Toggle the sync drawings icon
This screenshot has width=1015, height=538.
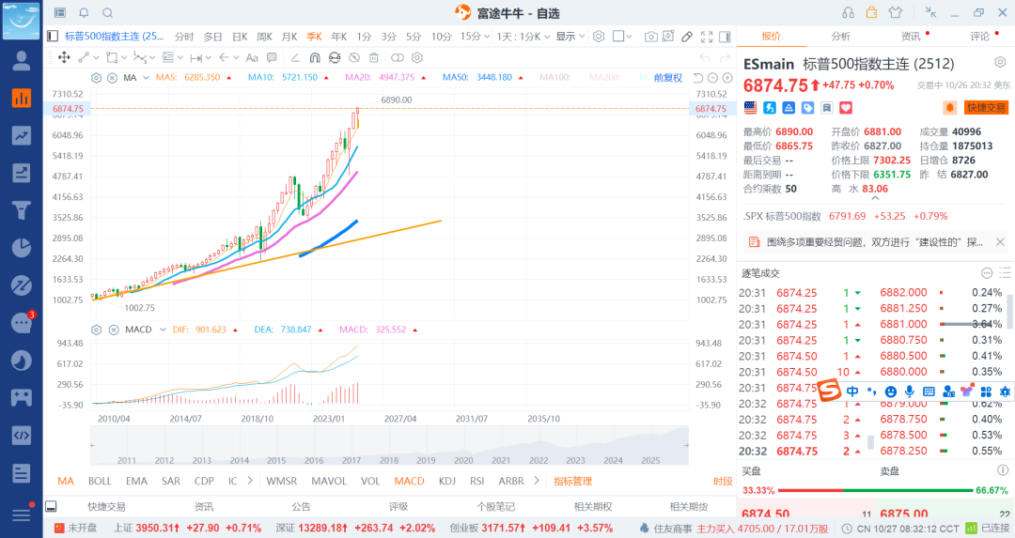(x=335, y=57)
